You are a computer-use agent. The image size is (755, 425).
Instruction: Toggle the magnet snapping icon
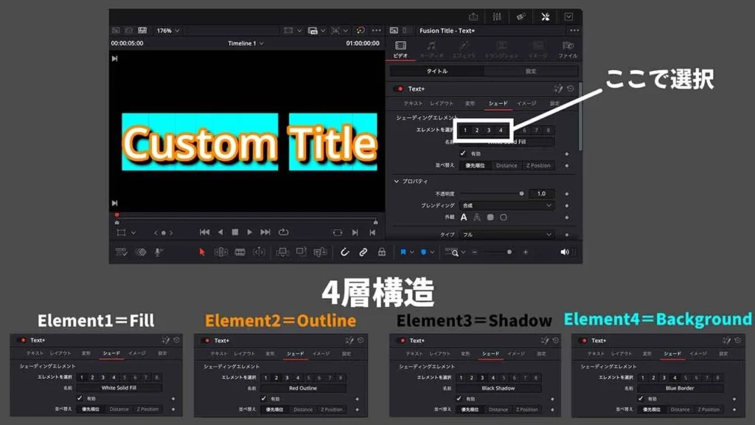tap(344, 252)
